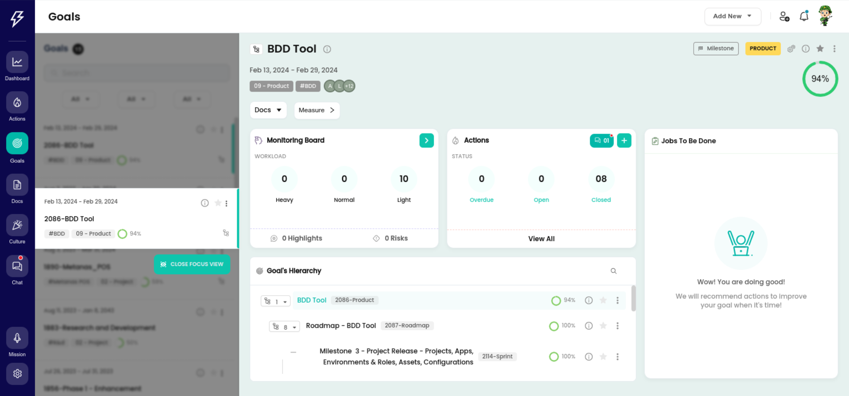Open Chat from the sidebar

(x=17, y=266)
